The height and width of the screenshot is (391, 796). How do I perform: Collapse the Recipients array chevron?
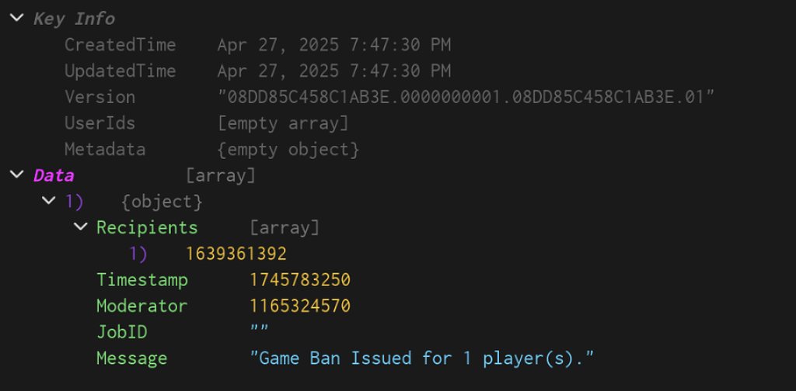click(79, 227)
